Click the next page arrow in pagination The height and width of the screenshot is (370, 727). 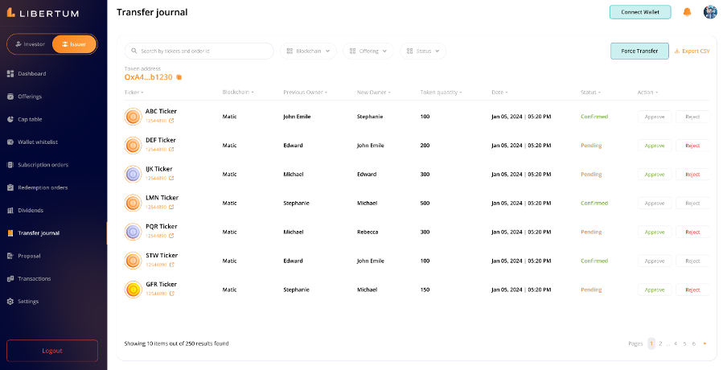[x=705, y=343]
